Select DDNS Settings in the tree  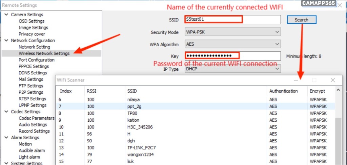click(33, 73)
